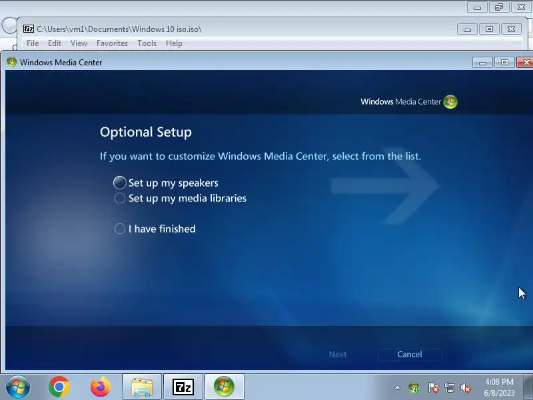Open the Tools menu in 7-Zip window
Image resolution: width=533 pixels, height=400 pixels.
(147, 43)
